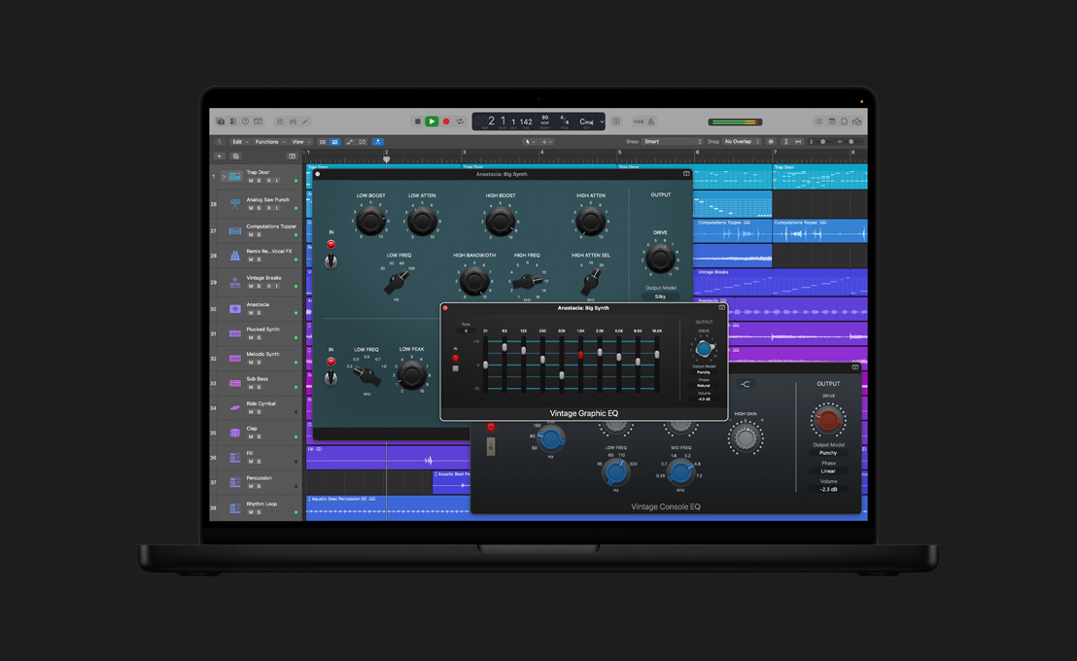Toggle the Quick Help icon in the toolbar
Screen dimensions: 1077x661
point(246,121)
